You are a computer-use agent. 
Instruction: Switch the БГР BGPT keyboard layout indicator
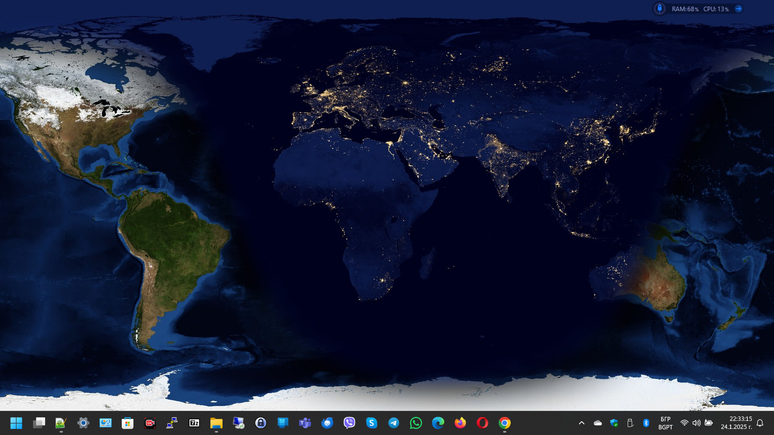click(x=666, y=423)
